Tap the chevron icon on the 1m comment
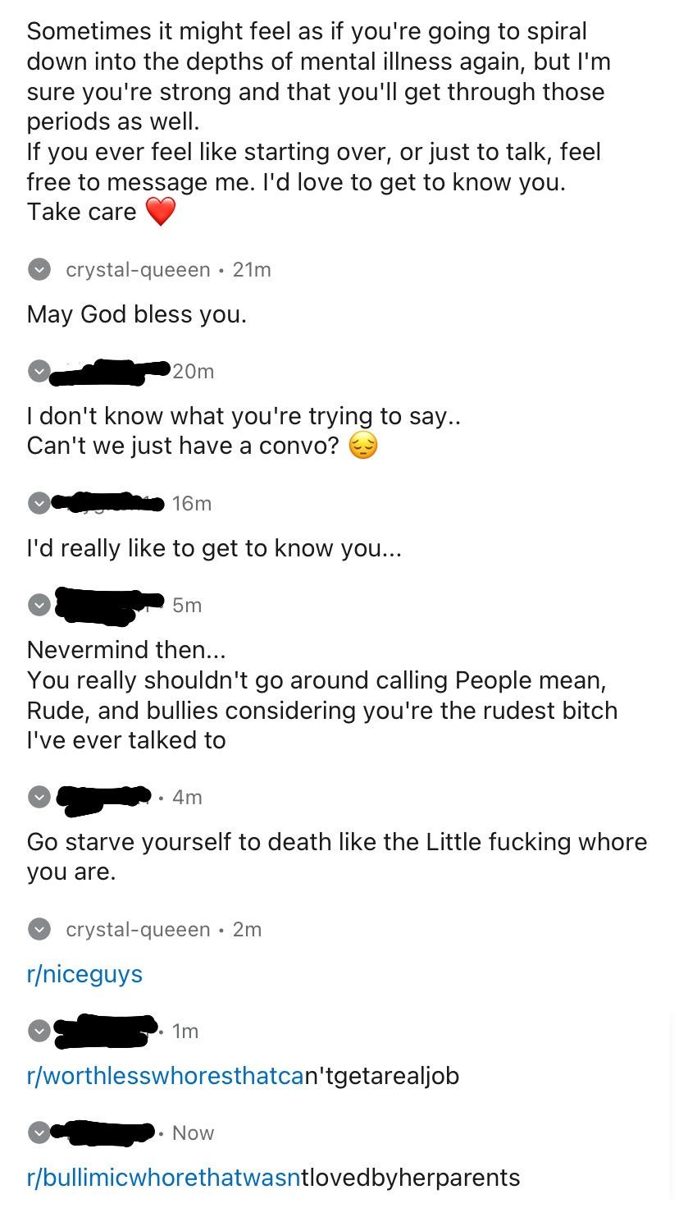Screen dimensions: 679x1208 pyautogui.click(x=39, y=1031)
